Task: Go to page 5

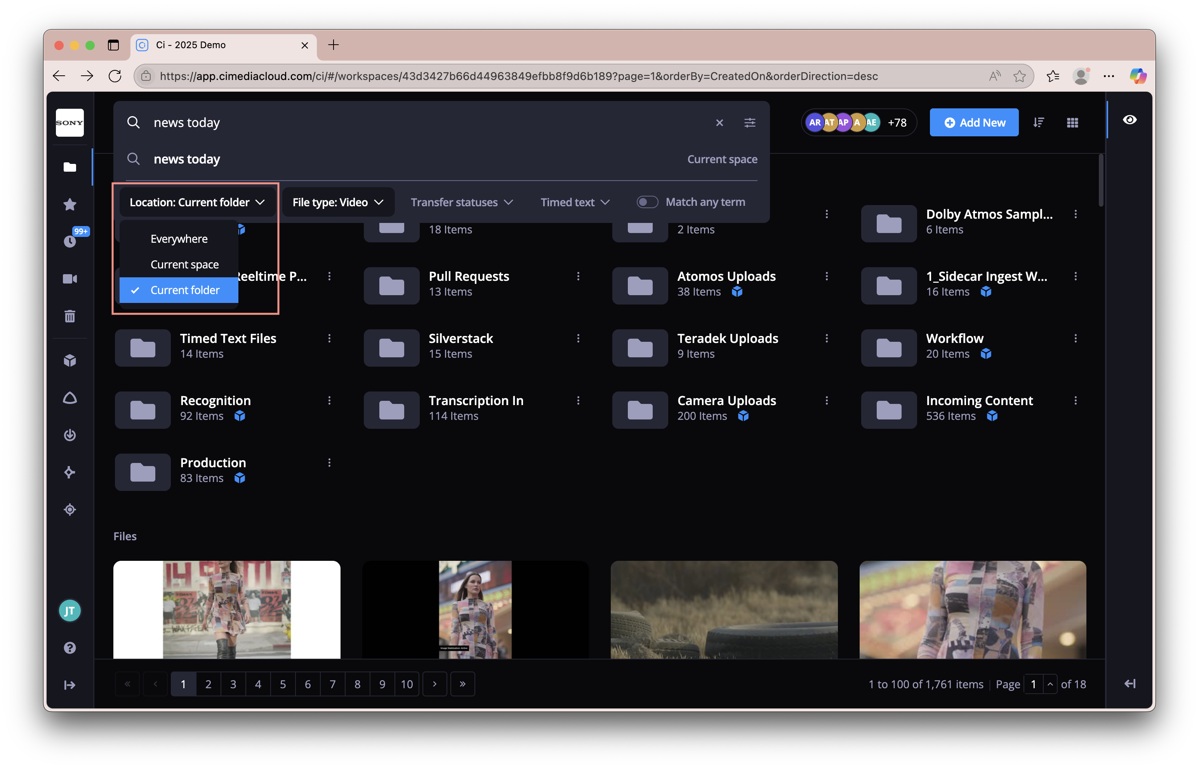Action: click(x=283, y=684)
